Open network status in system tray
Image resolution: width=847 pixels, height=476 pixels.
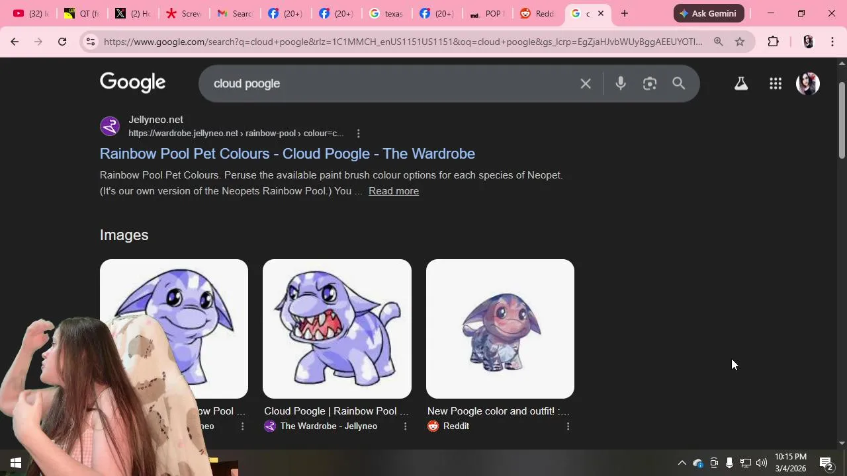[745, 463]
